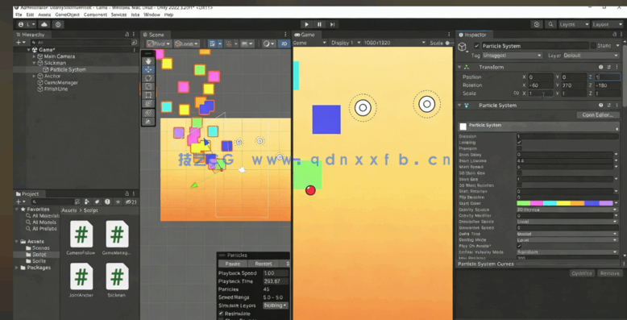This screenshot has height=320, width=627.
Task: Toggle the Static checkbox in Inspector
Action: [593, 46]
